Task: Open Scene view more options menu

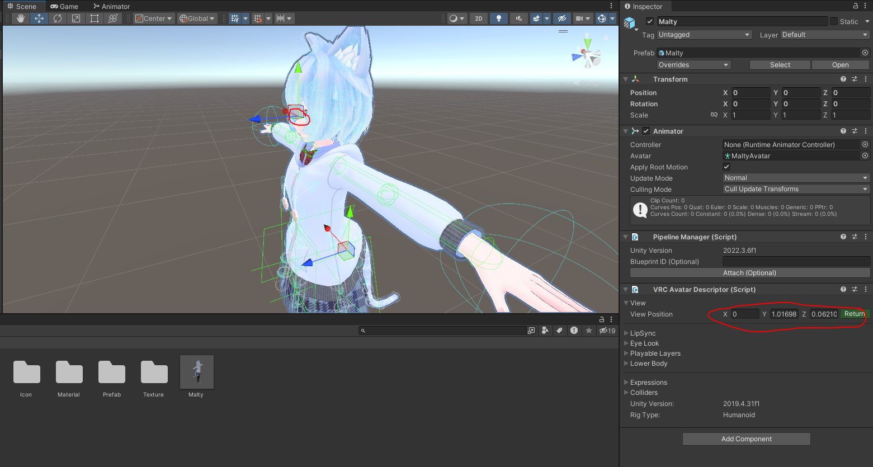Action: [x=611, y=6]
